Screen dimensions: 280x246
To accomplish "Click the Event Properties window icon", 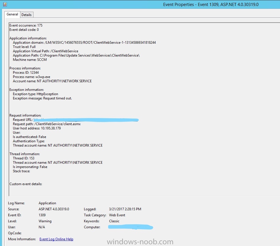I will pos(5,4).
